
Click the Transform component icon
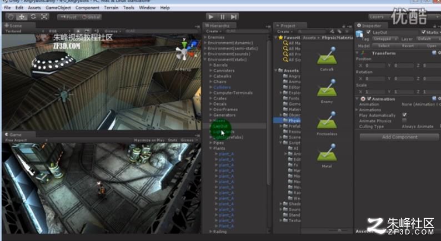[x=363, y=53]
